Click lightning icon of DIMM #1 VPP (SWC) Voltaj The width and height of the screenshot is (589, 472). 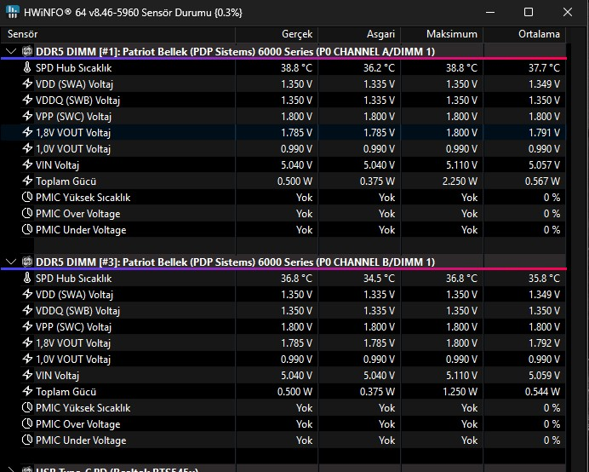[x=27, y=116]
